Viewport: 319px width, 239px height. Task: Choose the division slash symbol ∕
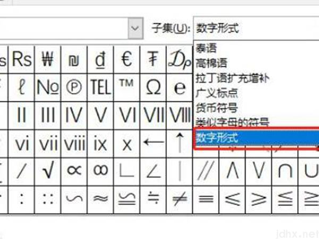pyautogui.click(x=22, y=172)
